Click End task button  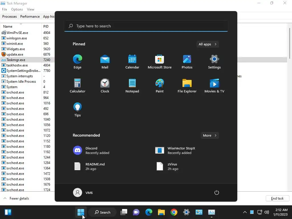tap(277, 198)
